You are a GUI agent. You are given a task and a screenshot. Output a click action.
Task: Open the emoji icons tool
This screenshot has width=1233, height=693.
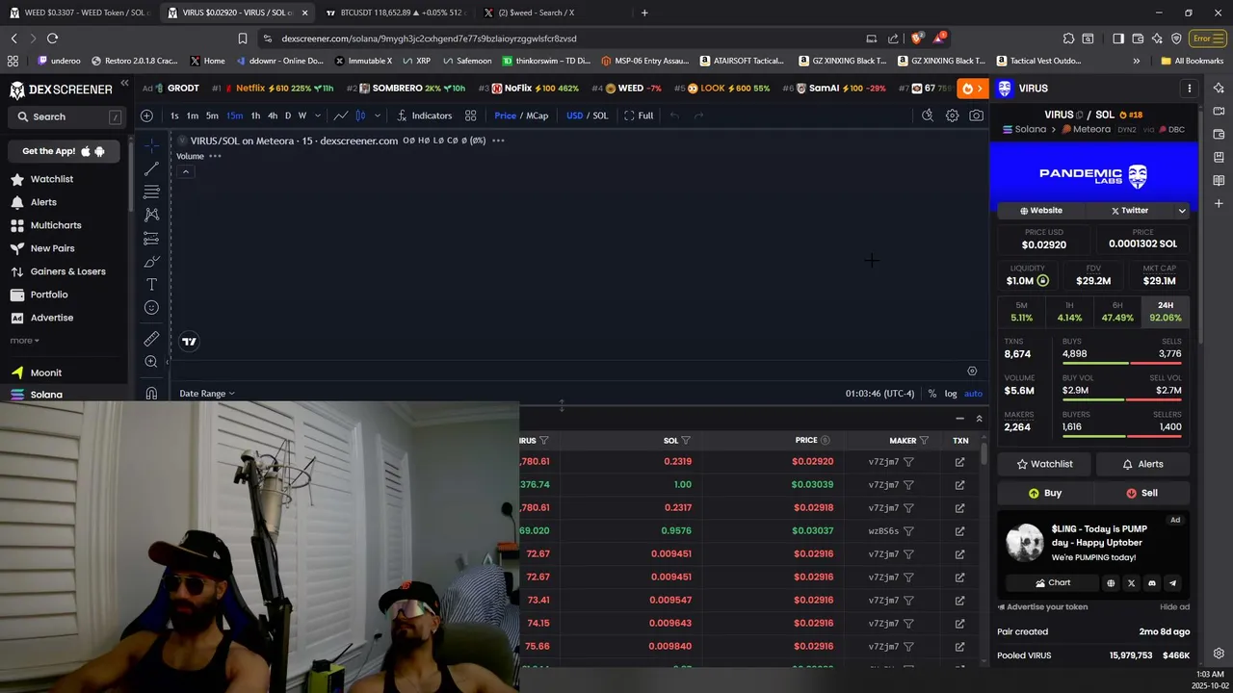(151, 308)
